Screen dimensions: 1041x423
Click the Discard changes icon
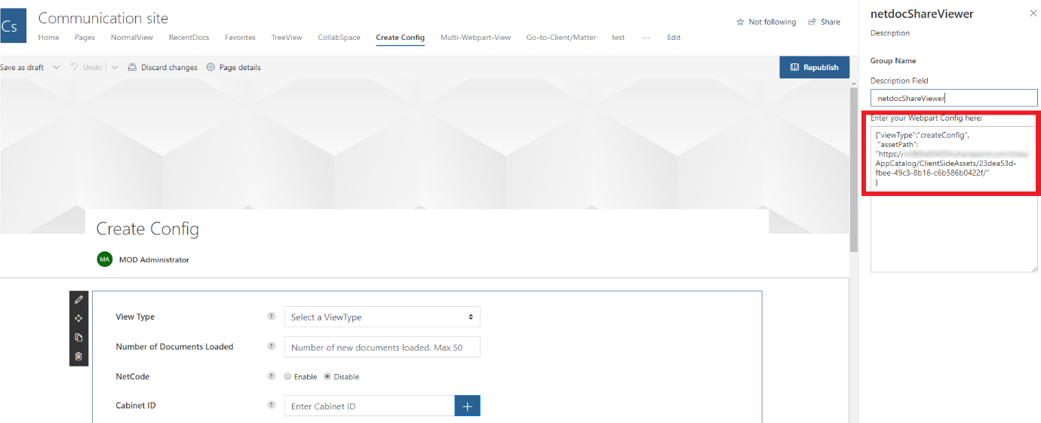click(132, 67)
